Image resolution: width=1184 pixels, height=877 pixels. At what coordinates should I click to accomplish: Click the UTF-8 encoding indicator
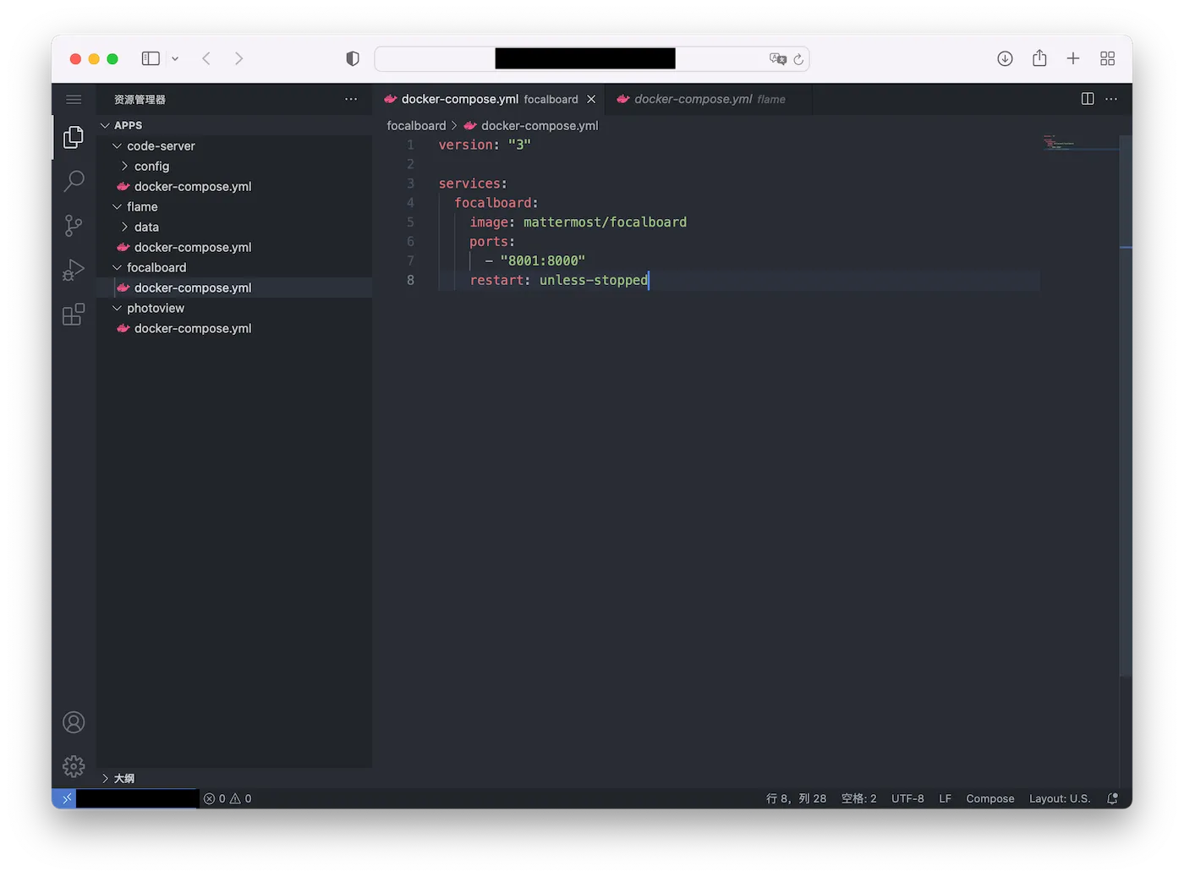907,798
